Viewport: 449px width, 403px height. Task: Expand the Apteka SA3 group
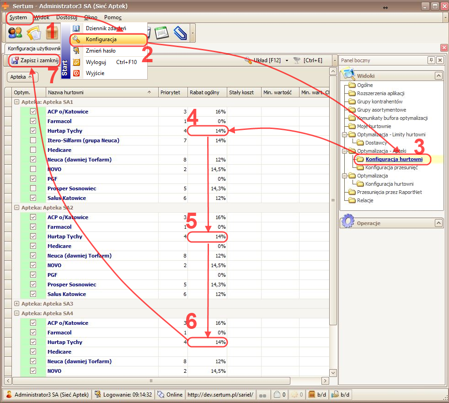[17, 304]
